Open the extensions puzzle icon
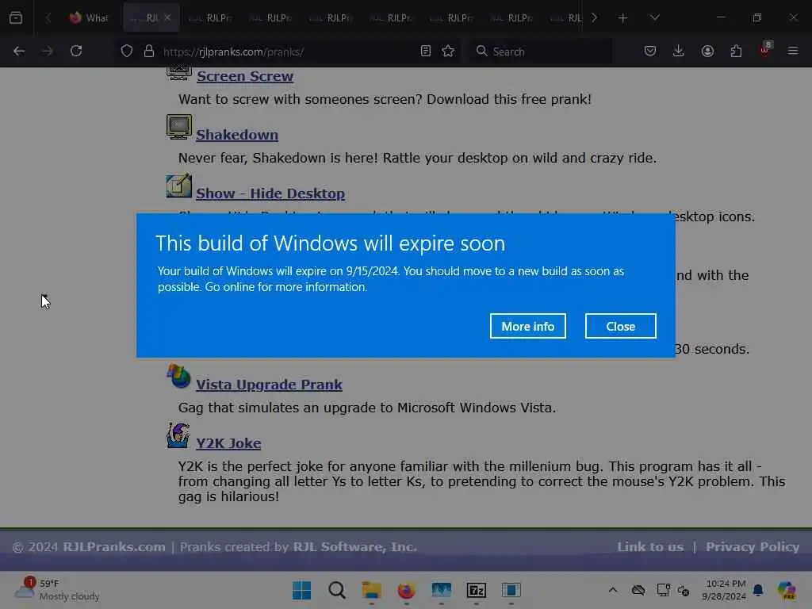Viewport: 812px width, 609px height. point(736,52)
